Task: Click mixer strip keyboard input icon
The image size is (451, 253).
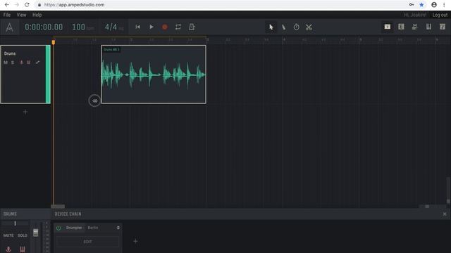Action: [x=23, y=249]
